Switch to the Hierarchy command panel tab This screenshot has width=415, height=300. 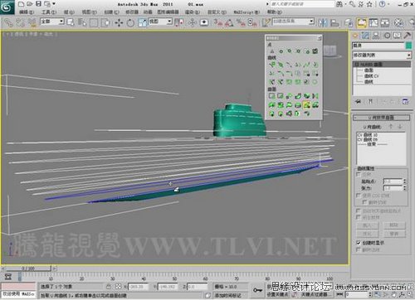pyautogui.click(x=376, y=36)
